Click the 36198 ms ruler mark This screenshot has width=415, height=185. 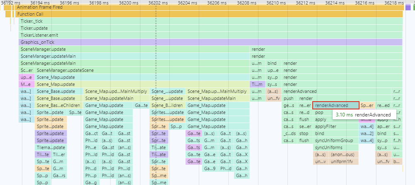(x=99, y=2)
